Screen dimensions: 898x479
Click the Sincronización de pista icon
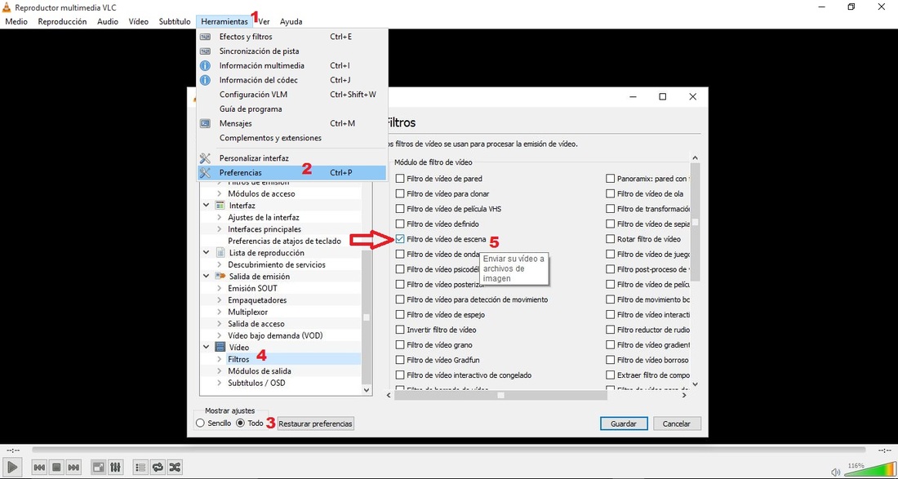tap(205, 51)
